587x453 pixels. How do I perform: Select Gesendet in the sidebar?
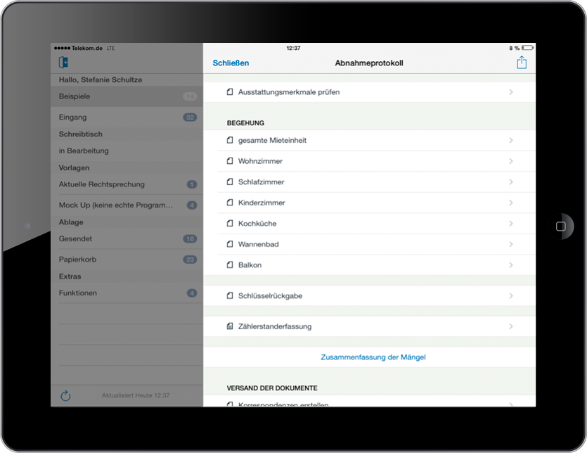point(127,238)
